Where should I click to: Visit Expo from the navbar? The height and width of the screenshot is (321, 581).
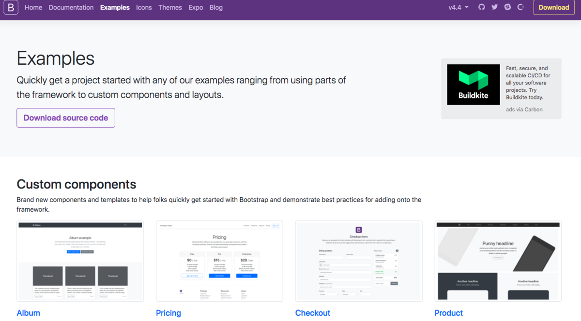coord(196,7)
